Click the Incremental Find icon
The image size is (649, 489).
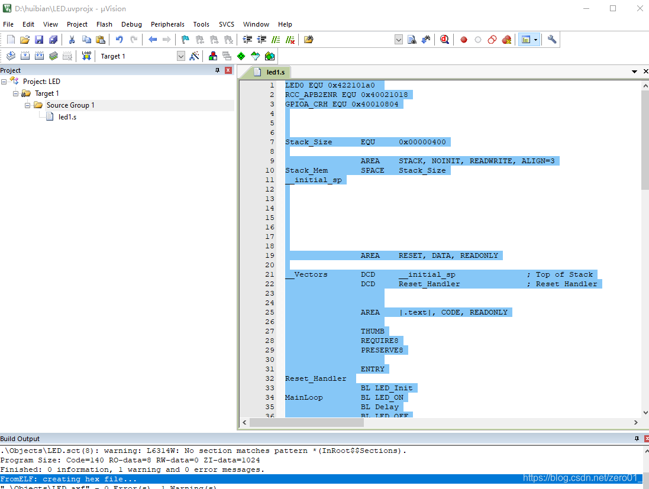coord(426,40)
